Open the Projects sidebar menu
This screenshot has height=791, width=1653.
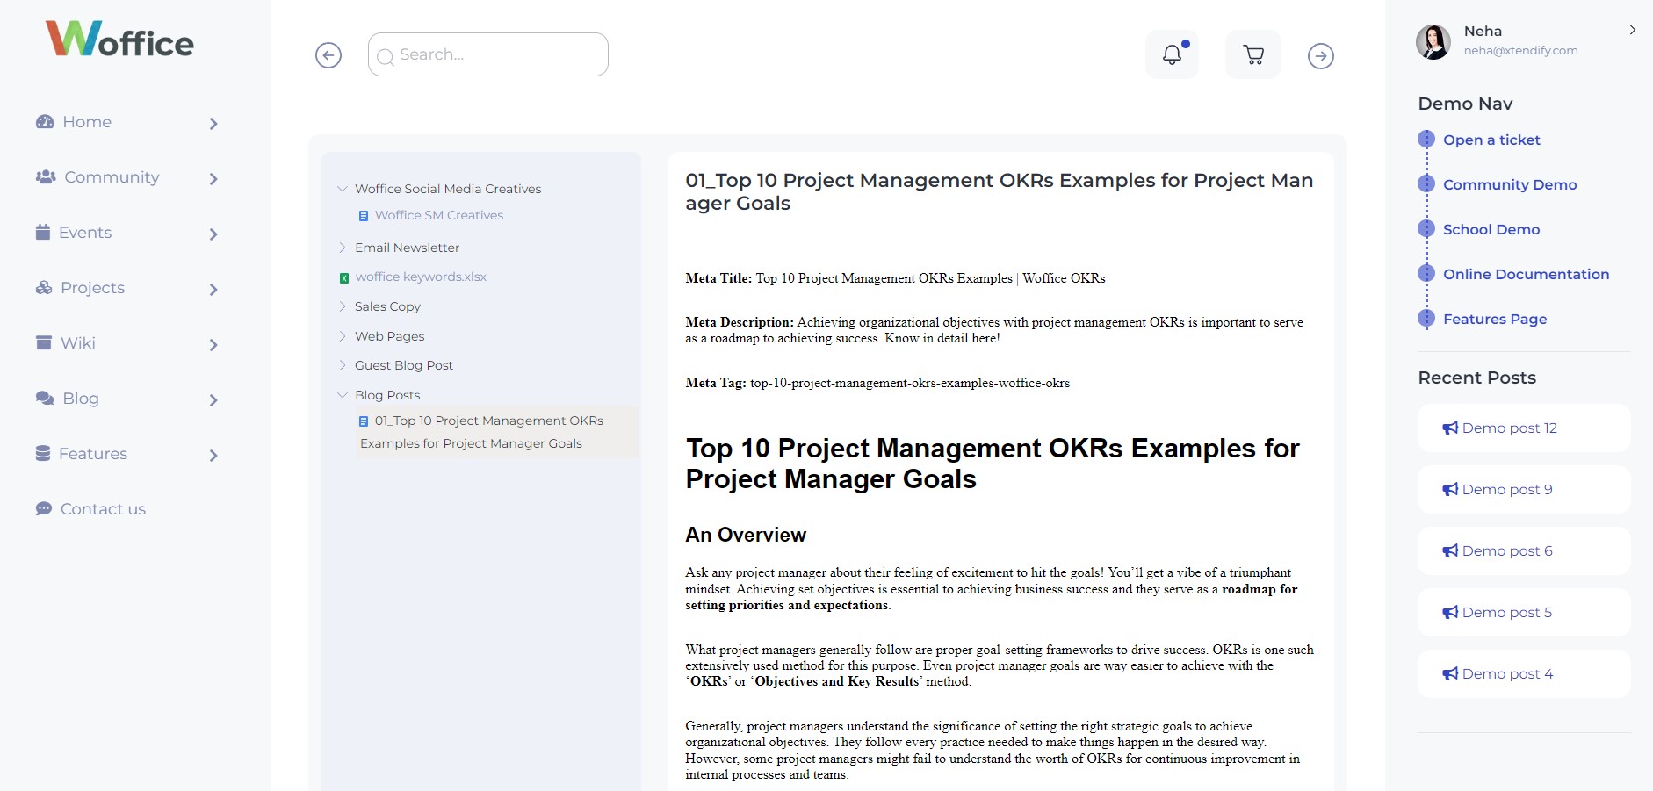92,288
